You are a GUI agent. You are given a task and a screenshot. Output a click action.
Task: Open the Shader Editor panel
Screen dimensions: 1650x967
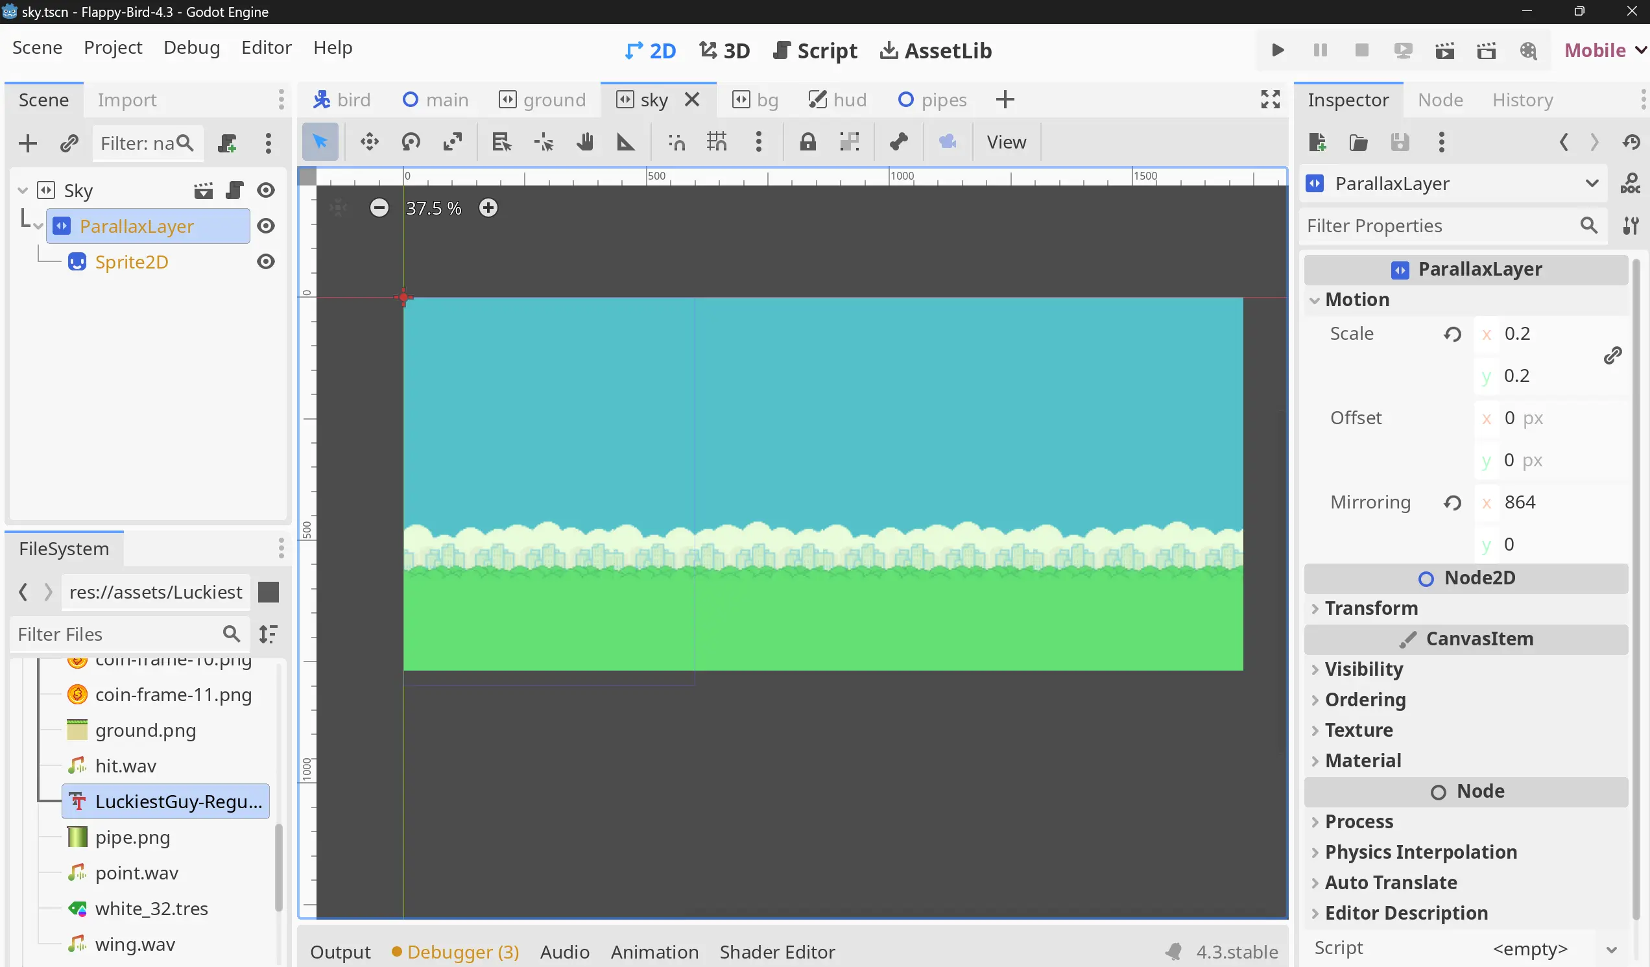click(777, 952)
